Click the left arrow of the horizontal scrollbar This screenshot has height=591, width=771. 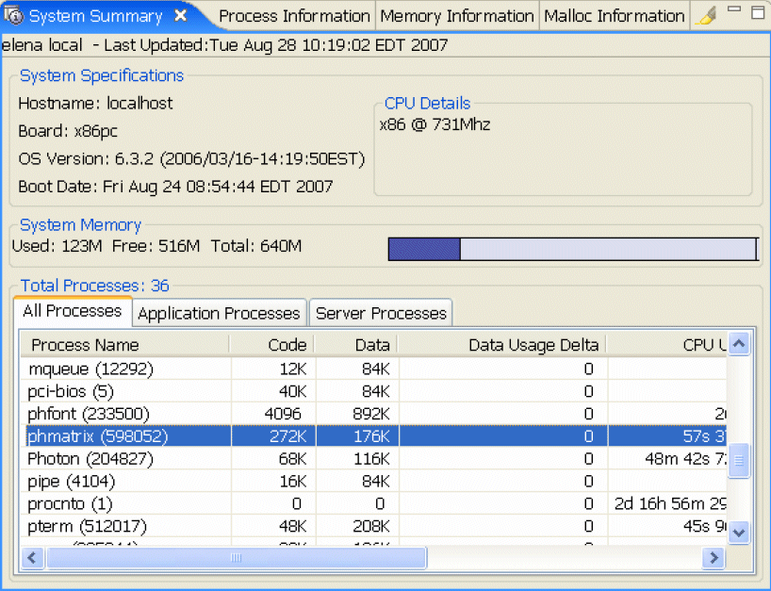click(x=32, y=558)
